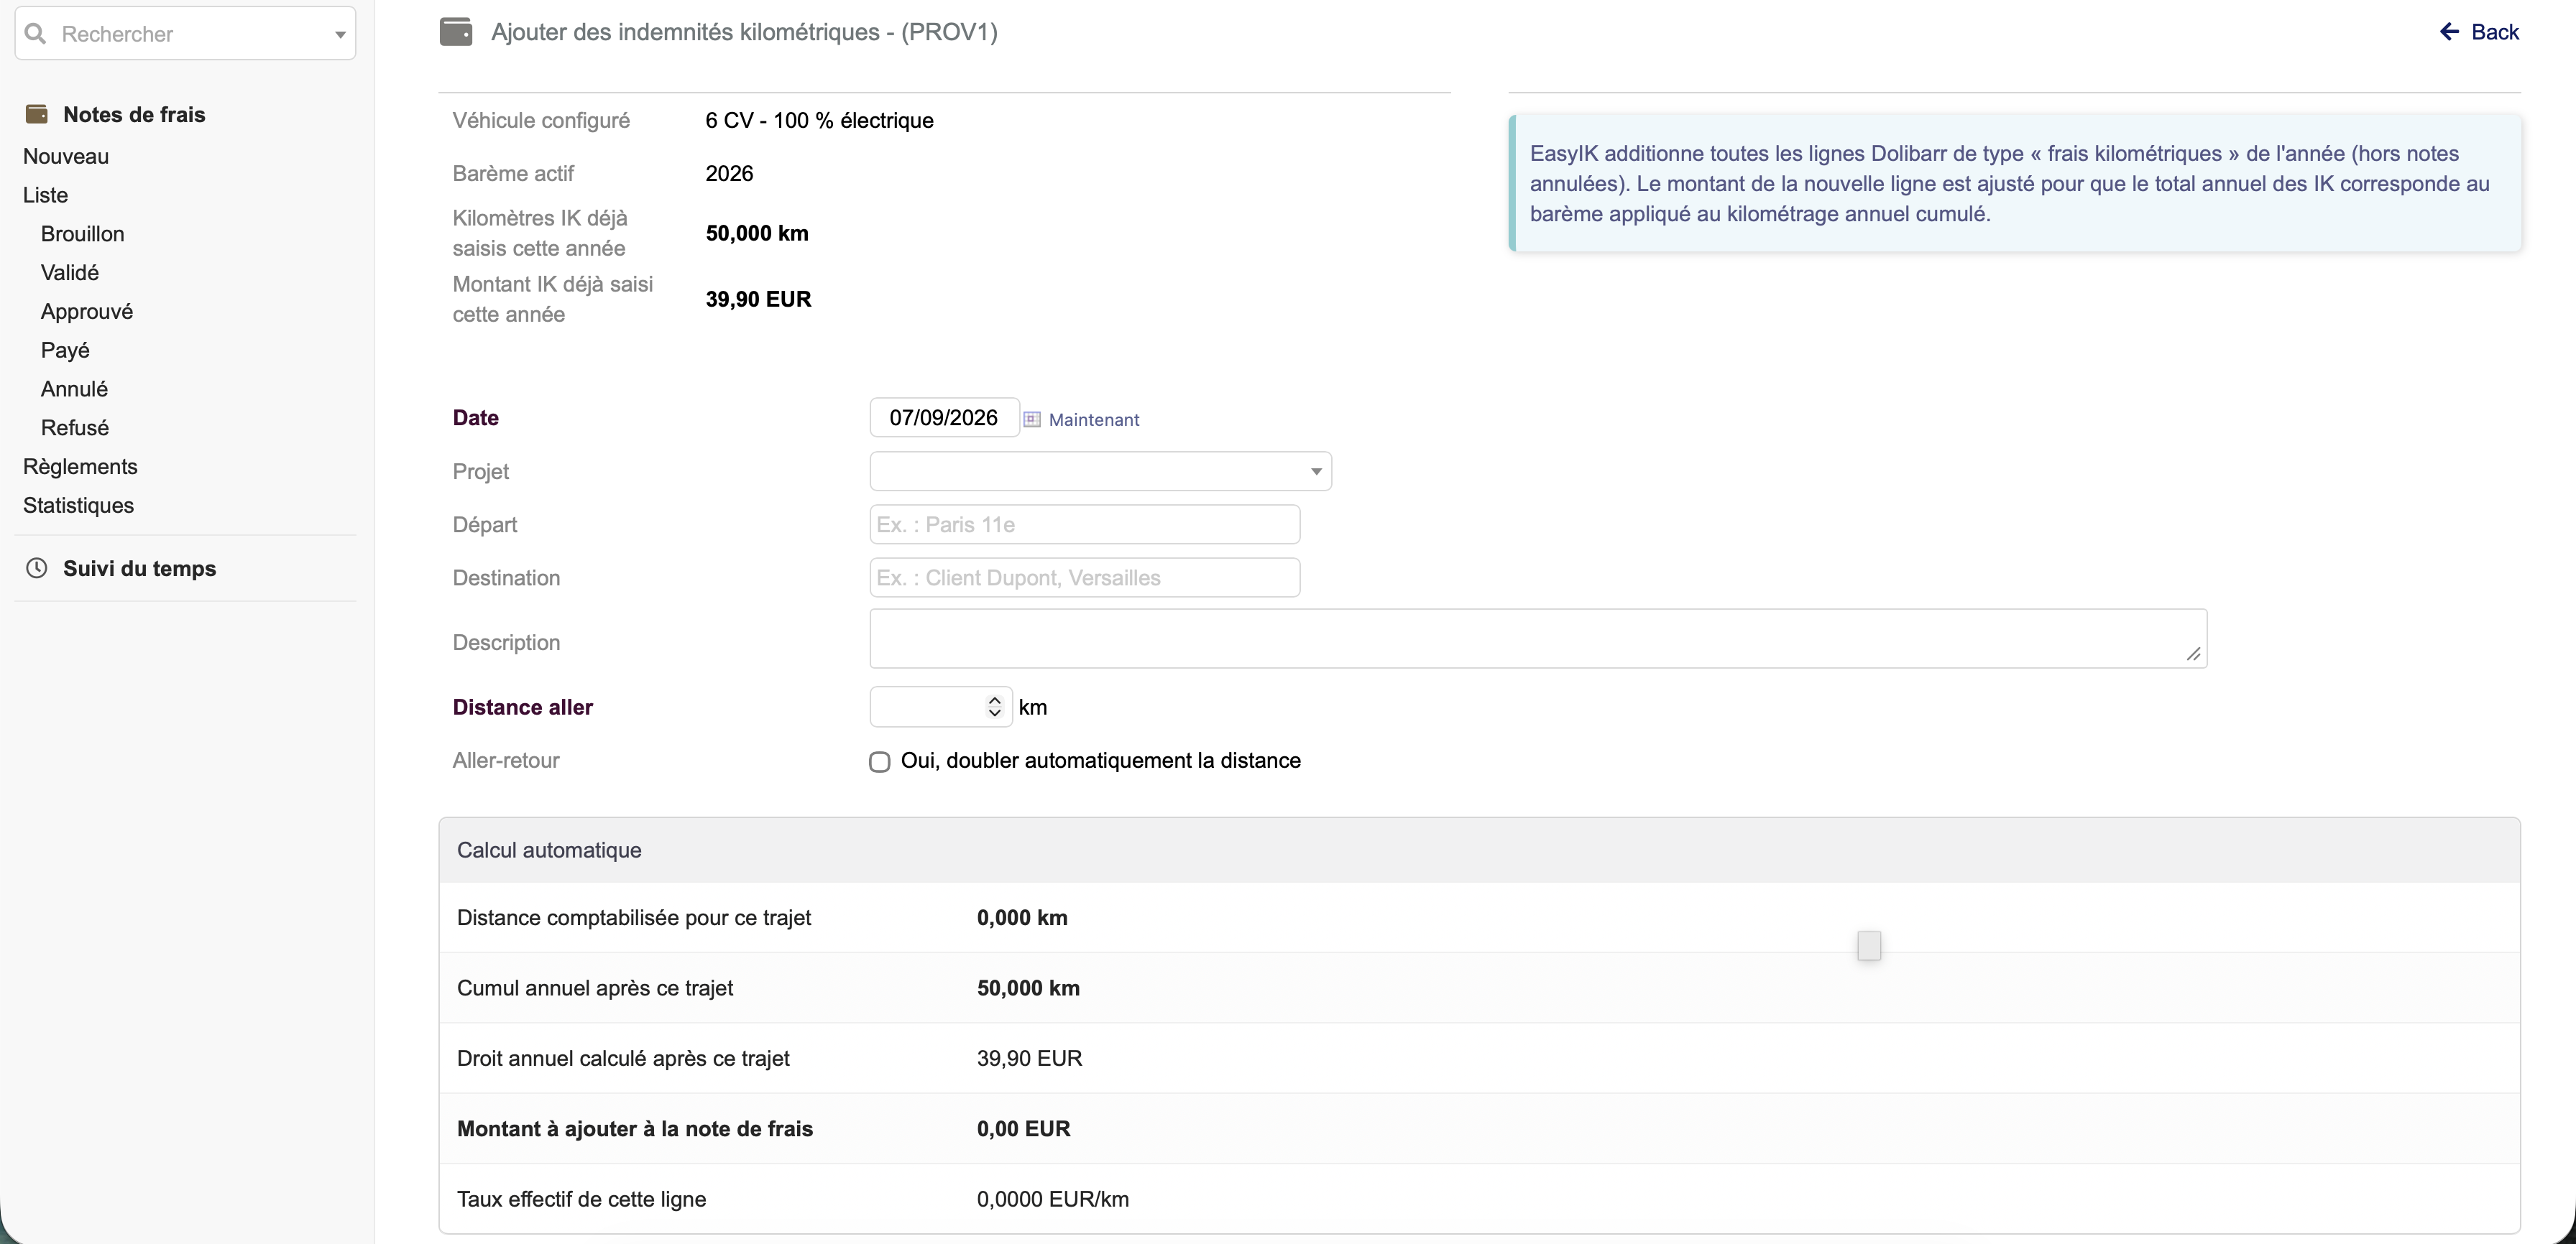Open the Rechercher dropdown arrow

[340, 34]
